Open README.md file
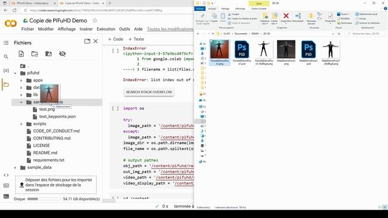This screenshot has height=218, width=388. tap(45, 153)
